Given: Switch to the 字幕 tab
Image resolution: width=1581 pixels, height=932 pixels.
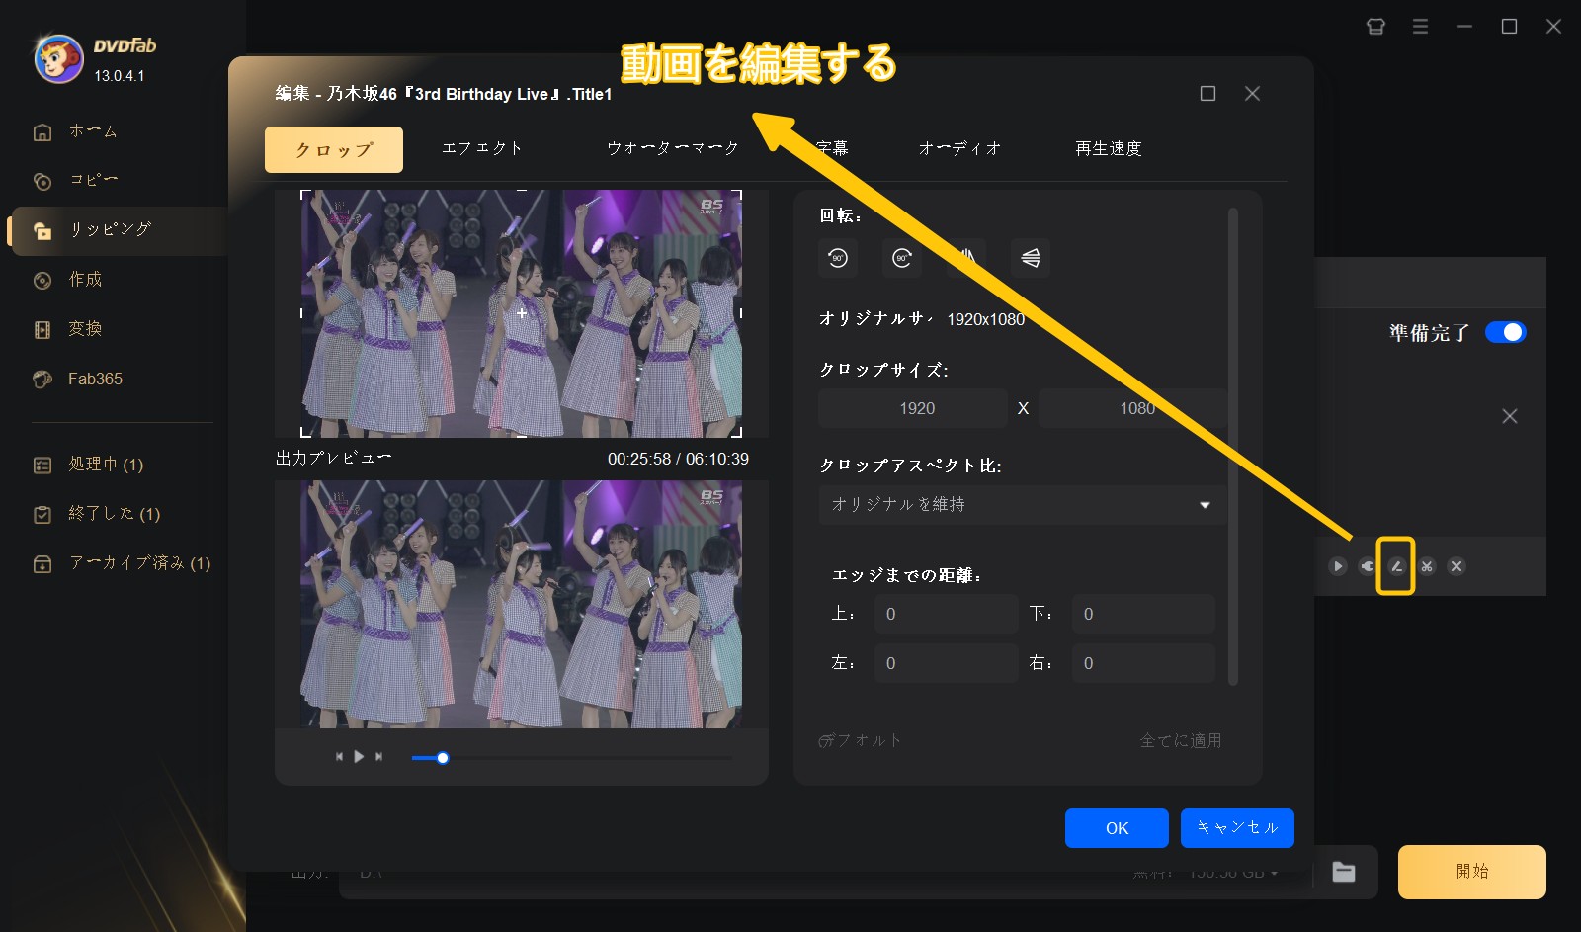Looking at the screenshot, I should coord(831,149).
